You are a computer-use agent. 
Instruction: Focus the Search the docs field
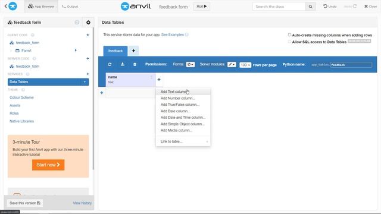(x=279, y=7)
